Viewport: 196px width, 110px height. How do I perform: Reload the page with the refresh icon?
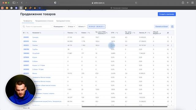click(x=136, y=3)
